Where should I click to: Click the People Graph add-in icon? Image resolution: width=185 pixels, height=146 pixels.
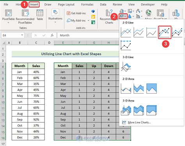93,22
